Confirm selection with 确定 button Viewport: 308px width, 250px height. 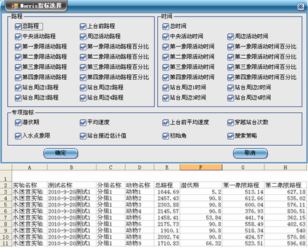(61, 153)
